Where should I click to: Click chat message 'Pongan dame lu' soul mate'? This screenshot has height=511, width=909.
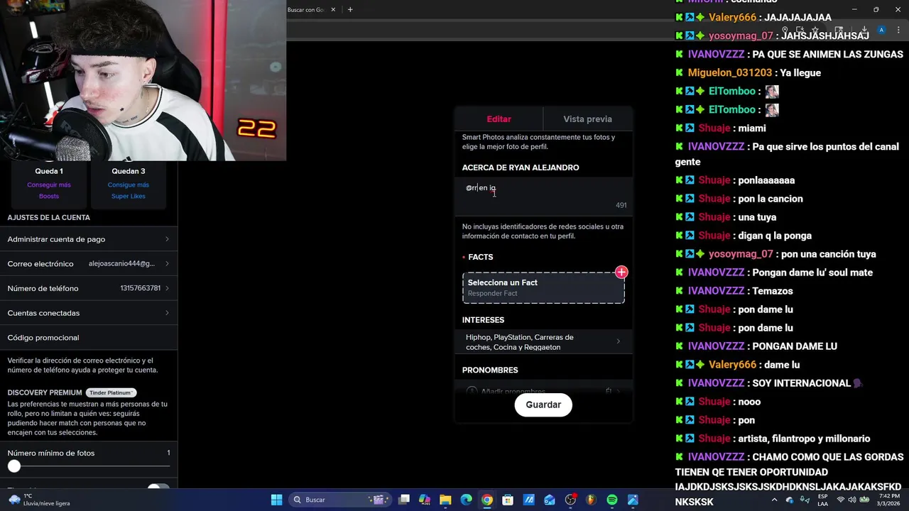click(812, 273)
